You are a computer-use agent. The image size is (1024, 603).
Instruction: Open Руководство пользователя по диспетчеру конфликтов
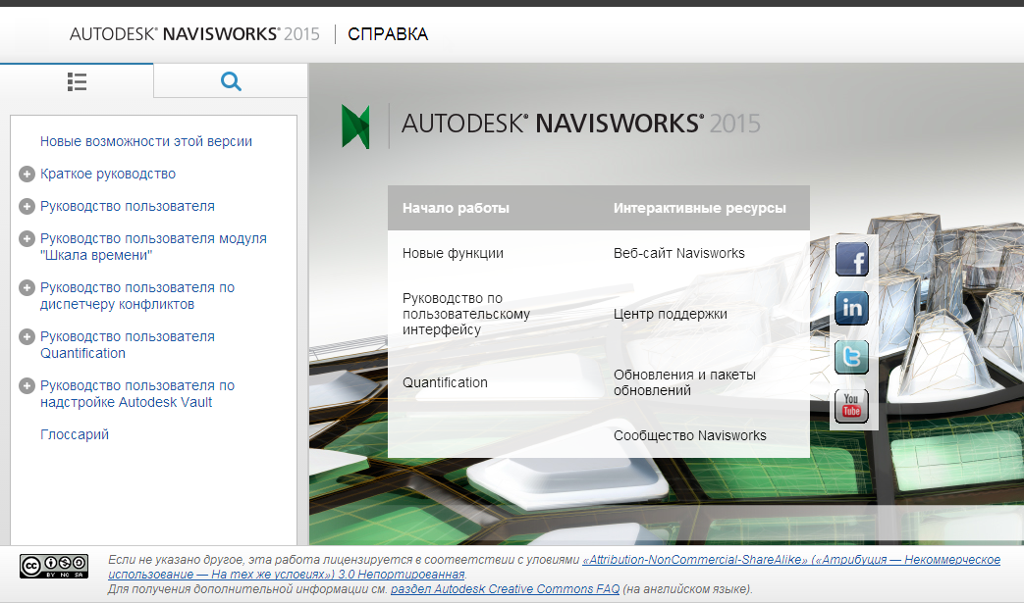click(137, 296)
